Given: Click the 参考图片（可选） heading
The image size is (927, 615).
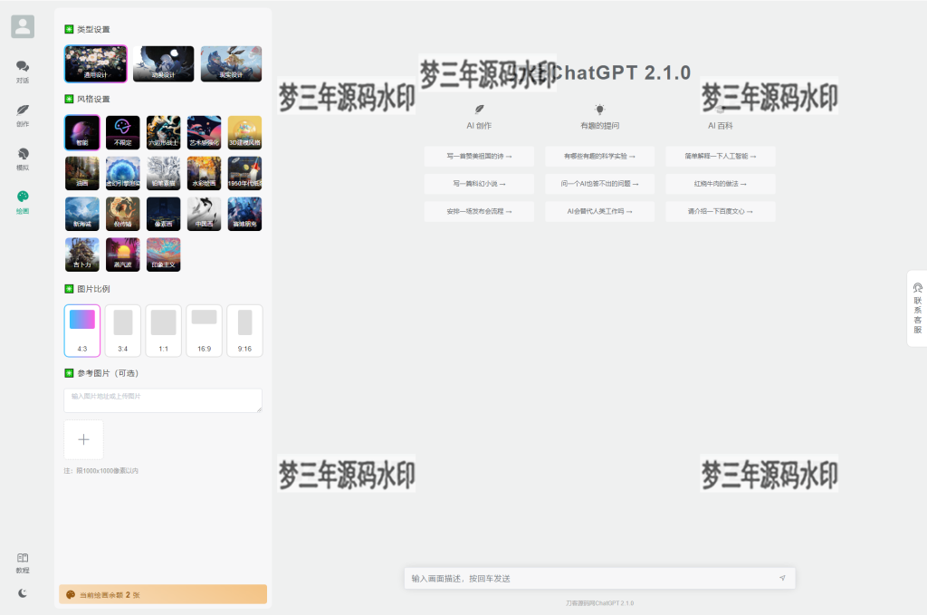Looking at the screenshot, I should coord(108,373).
